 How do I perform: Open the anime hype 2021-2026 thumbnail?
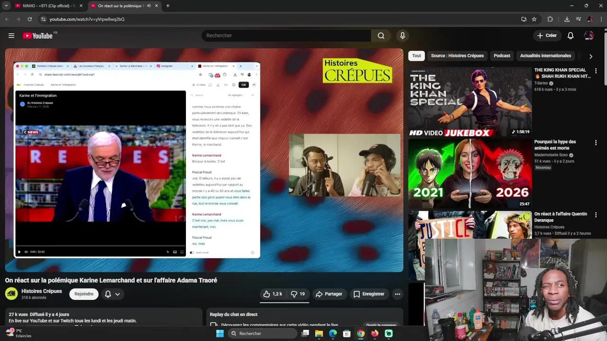point(470,173)
